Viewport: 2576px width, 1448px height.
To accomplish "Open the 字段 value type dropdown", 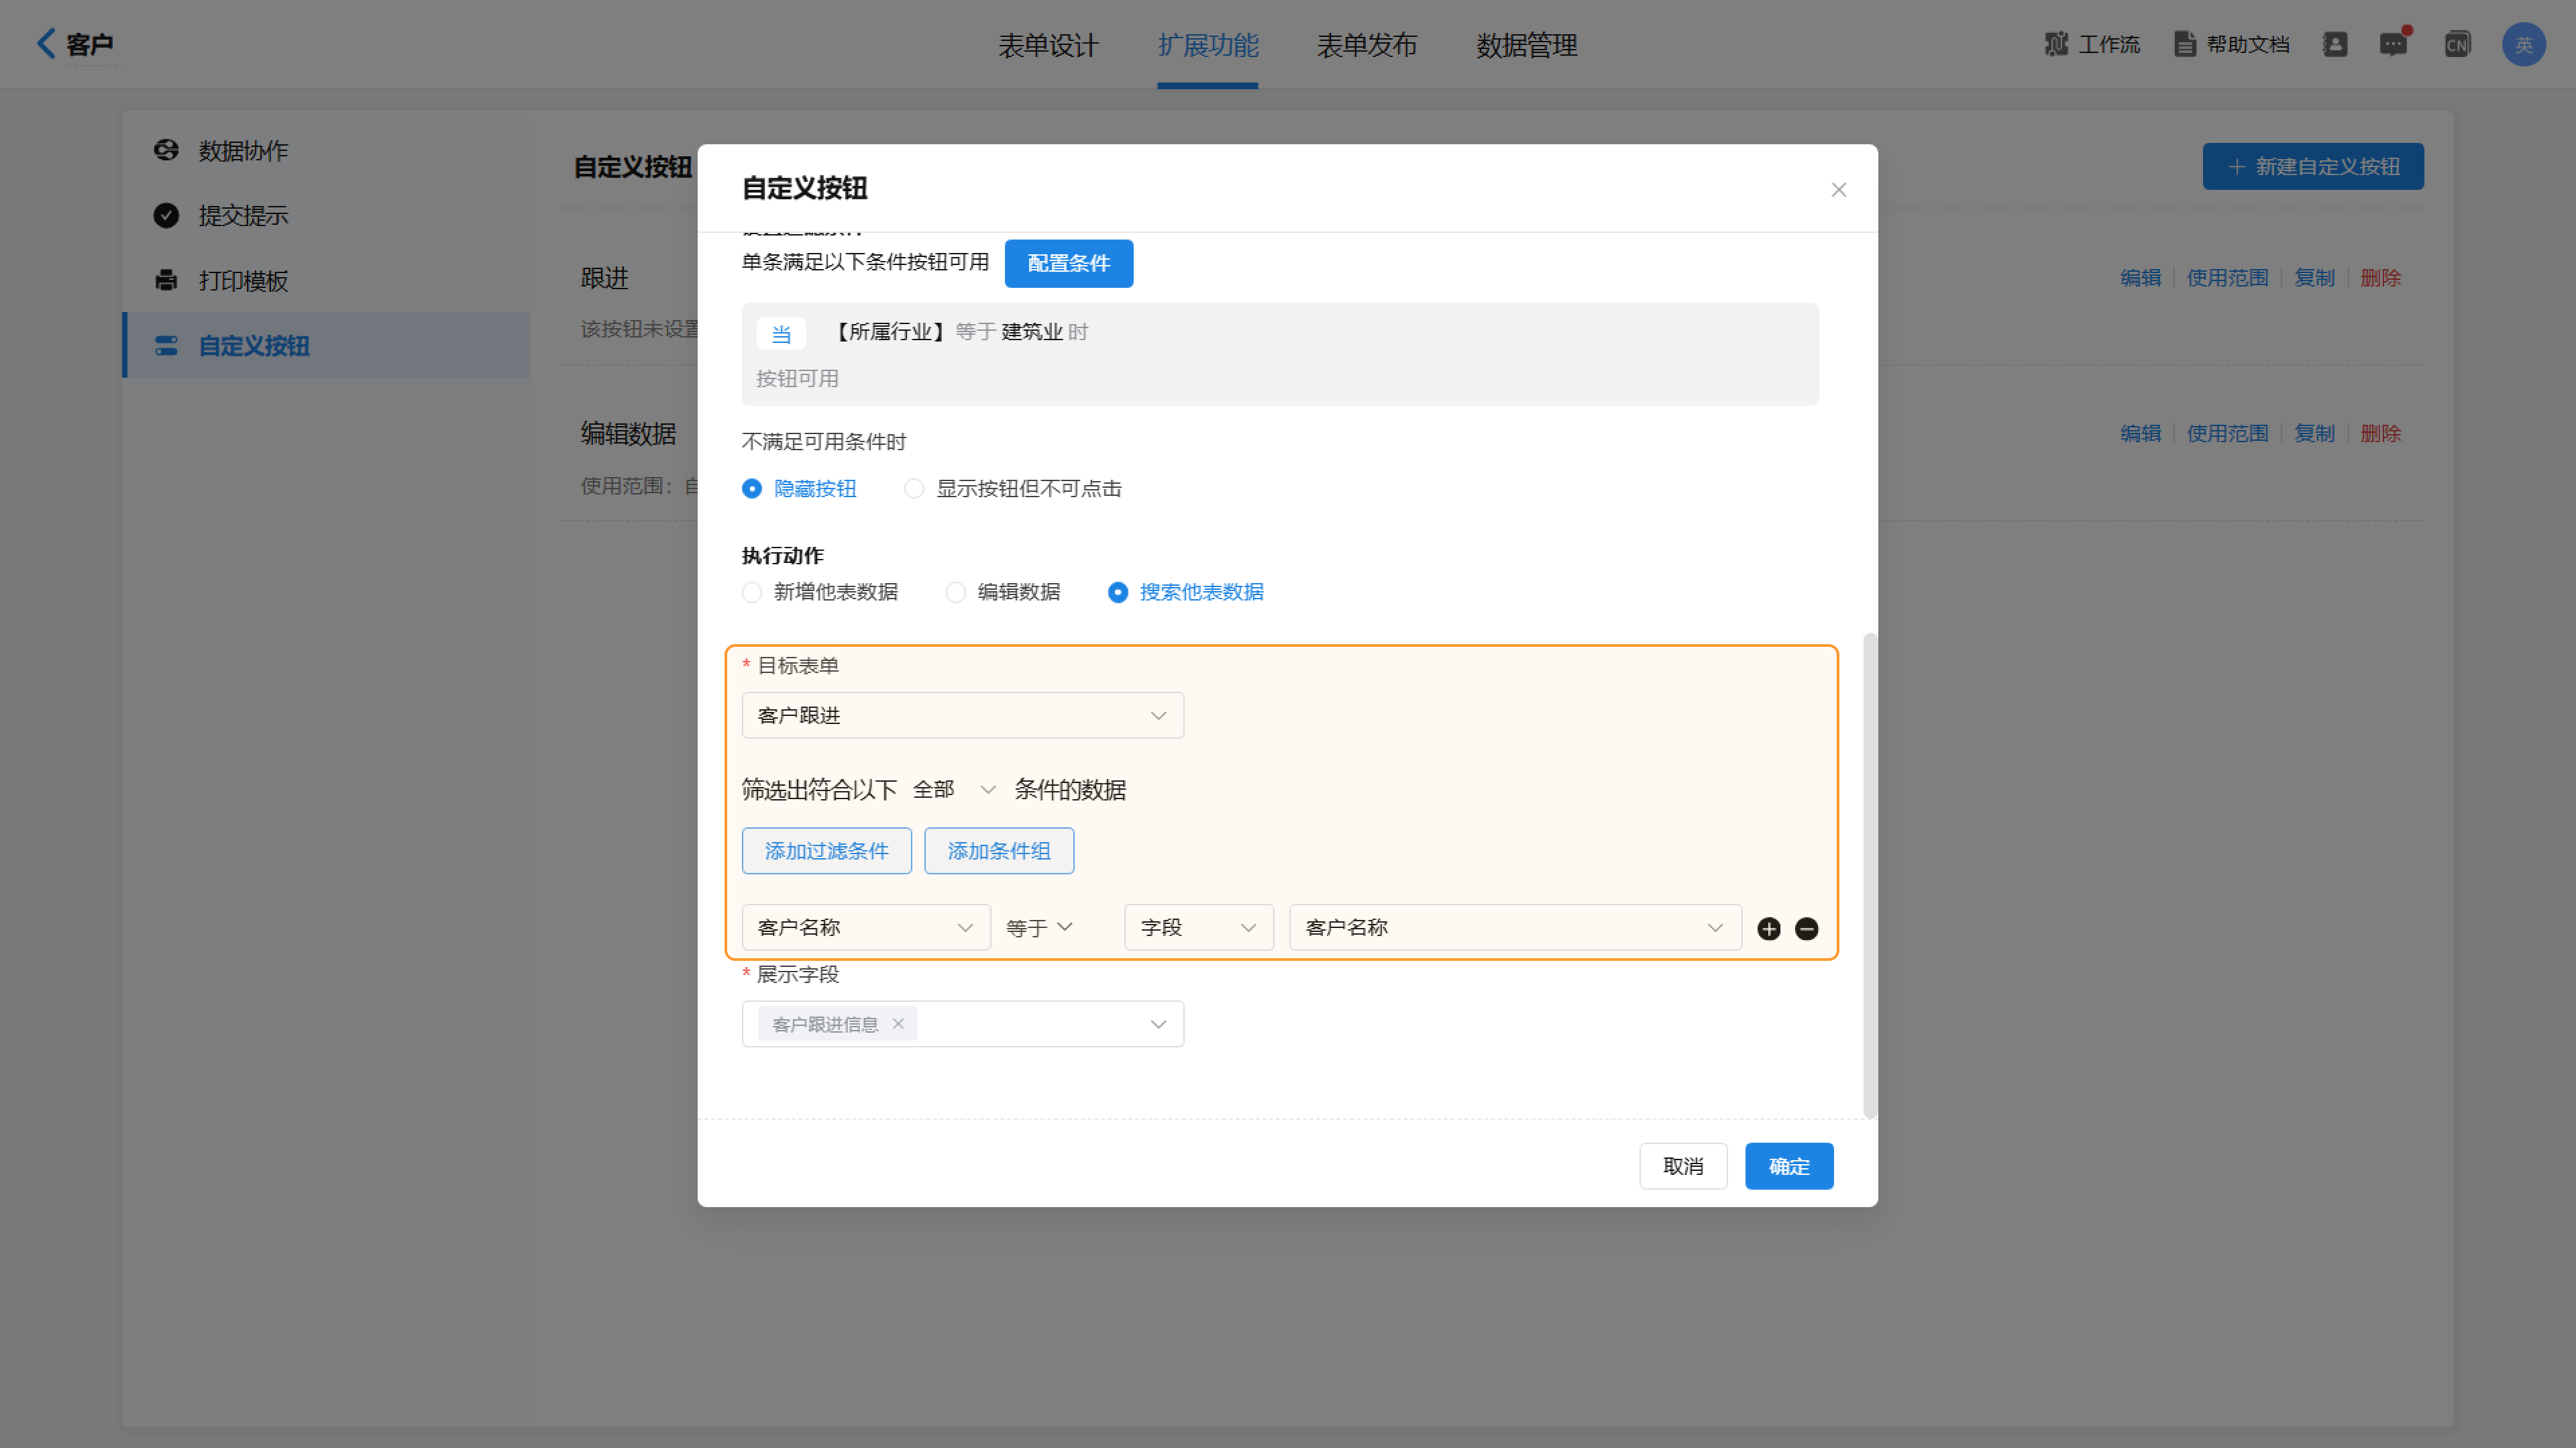I will [x=1199, y=927].
